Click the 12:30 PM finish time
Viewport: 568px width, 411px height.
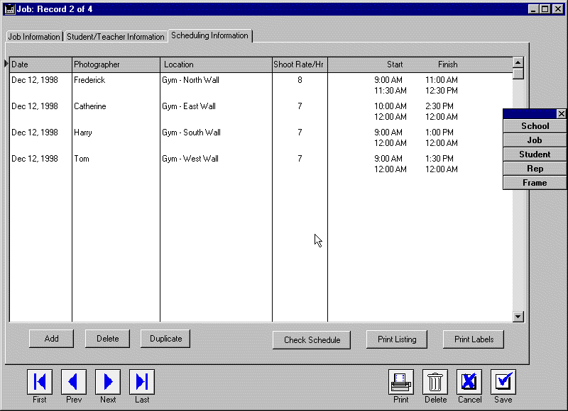coord(442,91)
